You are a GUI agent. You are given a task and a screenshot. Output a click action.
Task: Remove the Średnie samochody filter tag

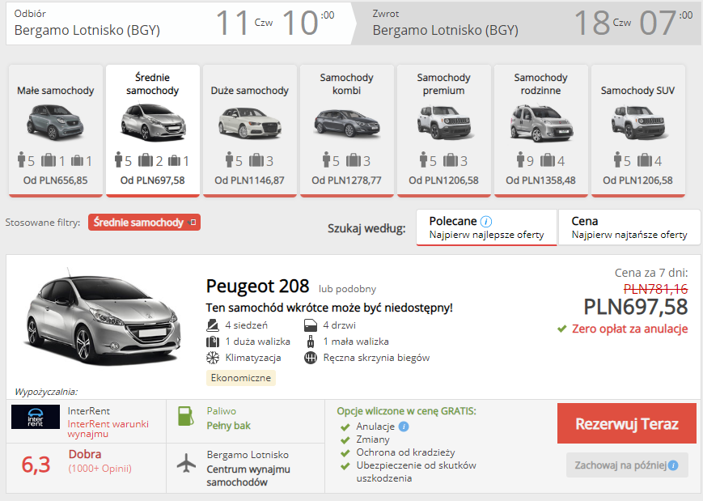point(192,223)
